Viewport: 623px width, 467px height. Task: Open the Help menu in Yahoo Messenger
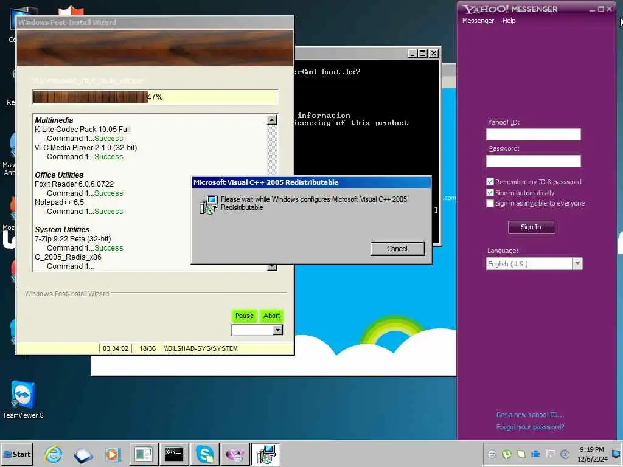pyautogui.click(x=509, y=21)
